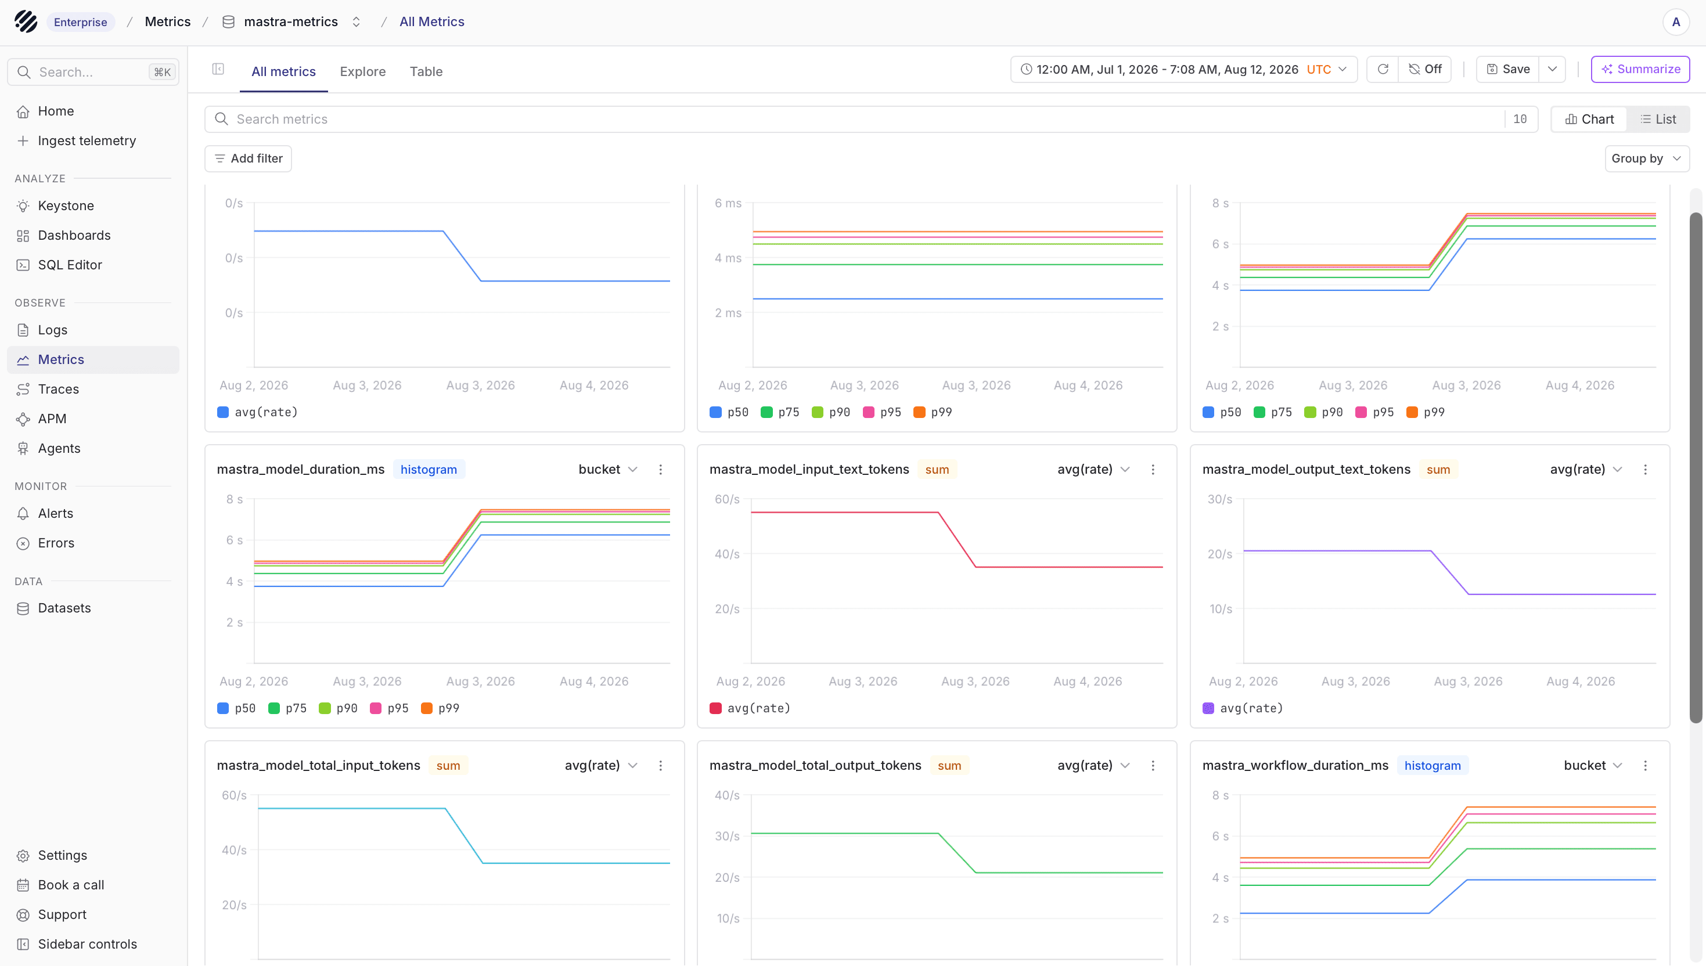The width and height of the screenshot is (1706, 966).
Task: Toggle p95 series in mastra_model_duration_ms legend
Action: click(x=389, y=709)
